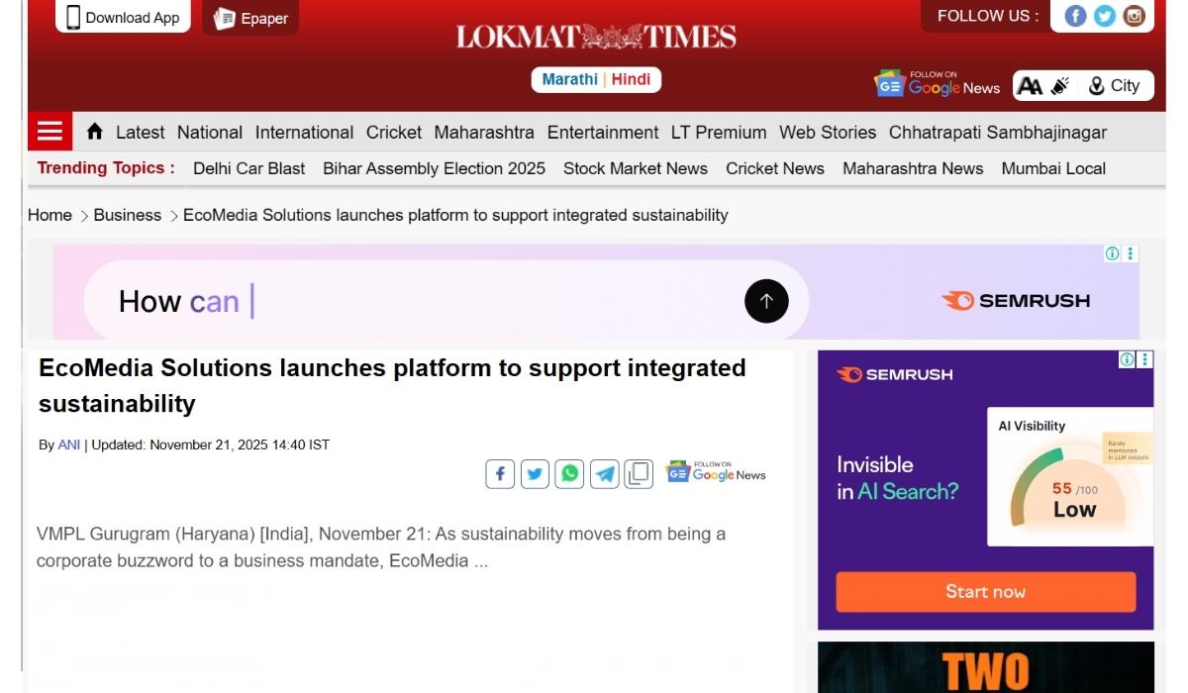Viewport: 1188px width, 693px height.
Task: Click the ANI author link
Action: 68,445
